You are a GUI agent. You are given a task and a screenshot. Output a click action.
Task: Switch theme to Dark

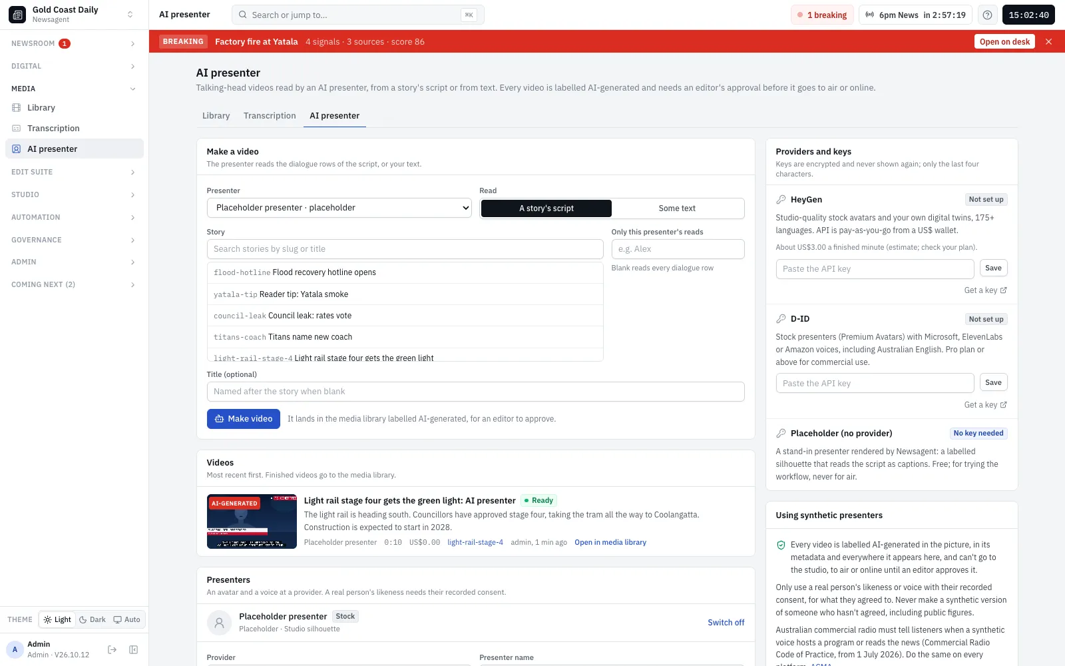(93, 619)
